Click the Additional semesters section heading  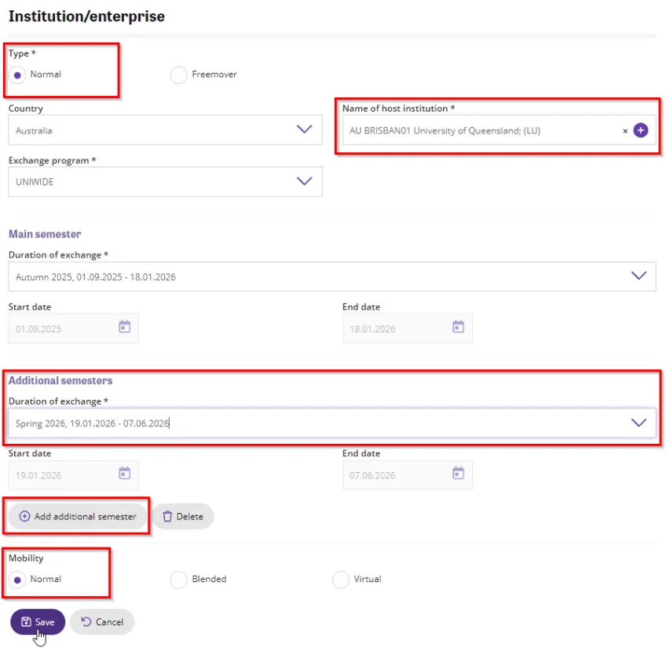coord(60,380)
